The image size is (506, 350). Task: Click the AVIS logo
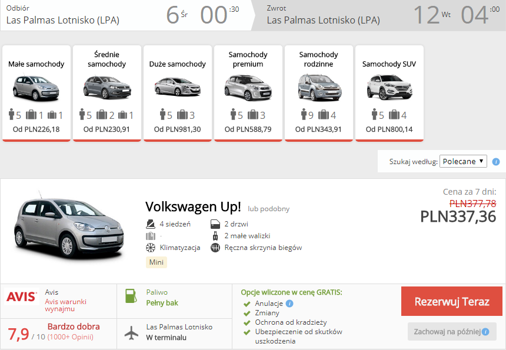point(22,296)
